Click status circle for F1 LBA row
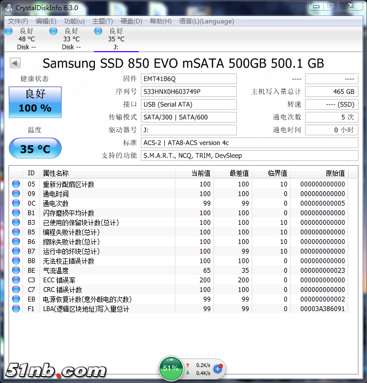This screenshot has height=383, width=367. [16, 309]
